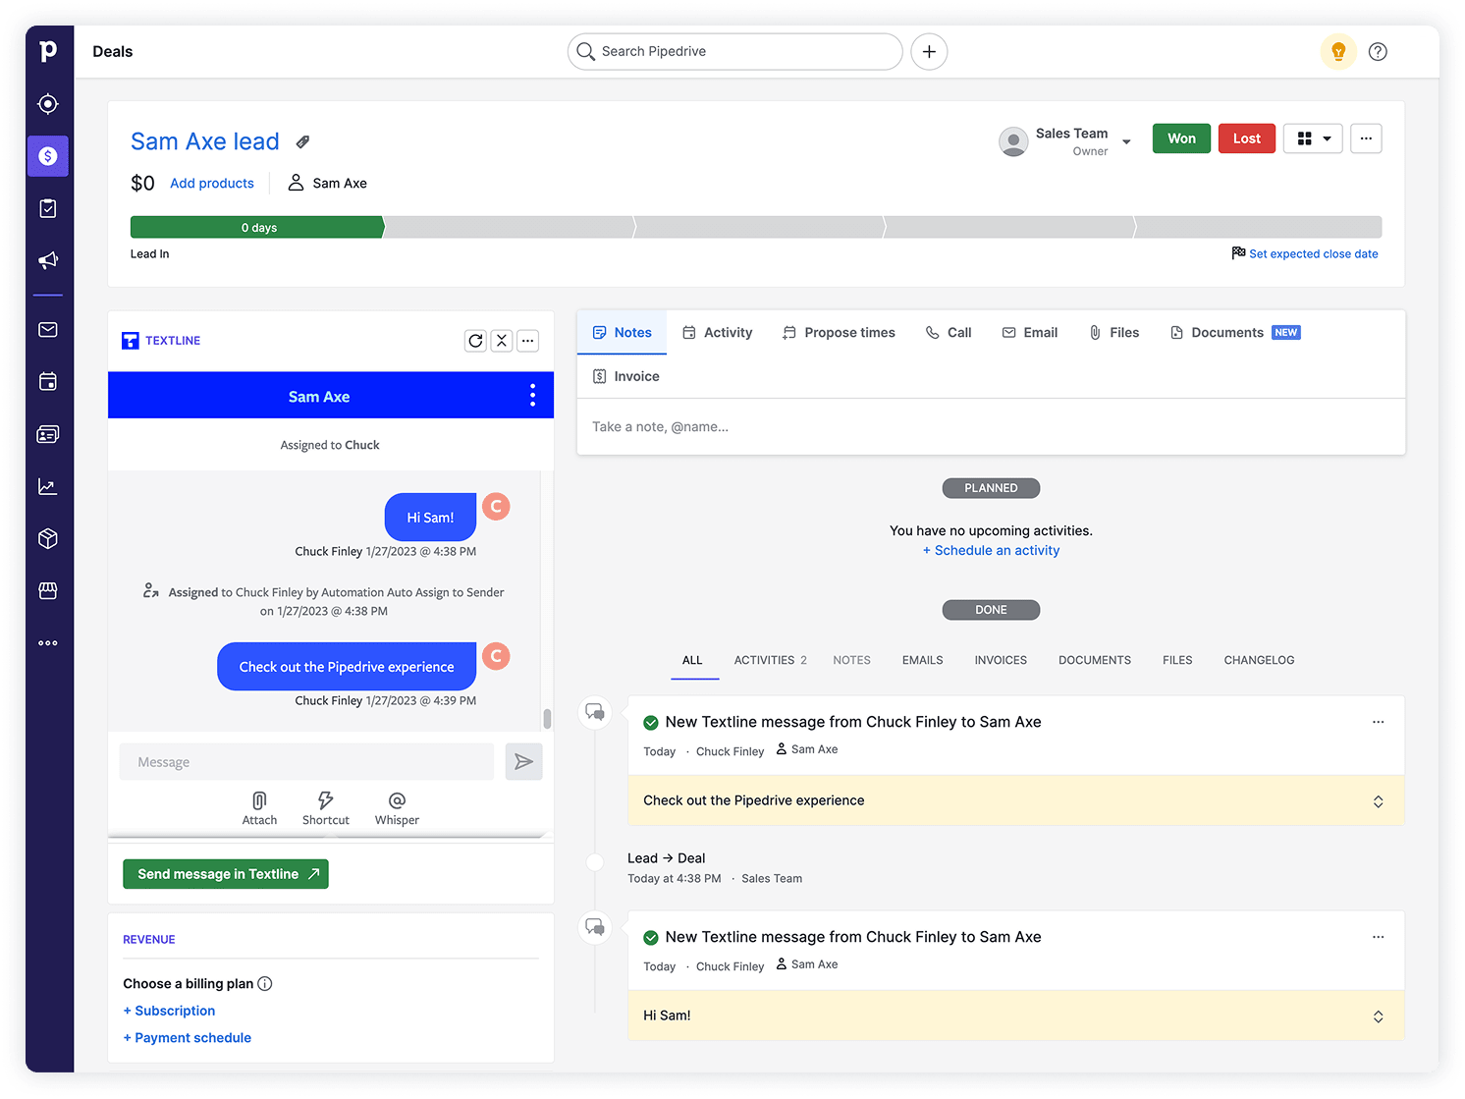The image size is (1465, 1099).
Task: Insert a Textline Shortcut
Action: coord(326,809)
